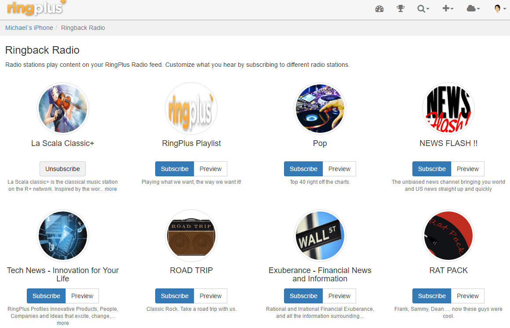This screenshot has height=328, width=510.
Task: Expand the plus add menu
Action: [x=448, y=9]
